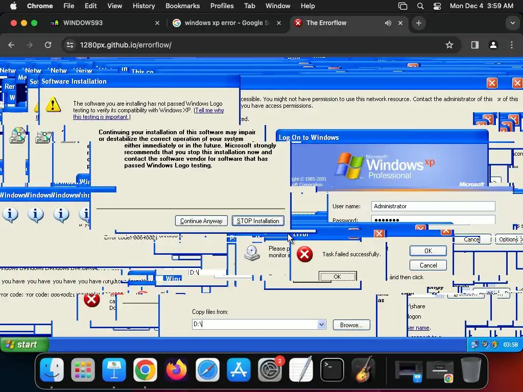
Task: Reload the Errorflow page
Action: point(48,45)
